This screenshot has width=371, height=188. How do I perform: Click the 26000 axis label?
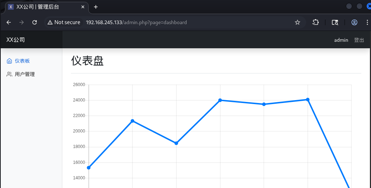tap(79, 85)
